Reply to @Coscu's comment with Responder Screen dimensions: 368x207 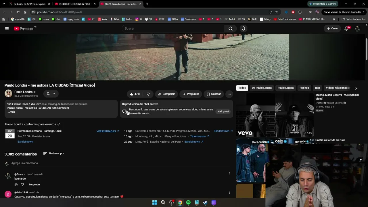[x=34, y=185]
